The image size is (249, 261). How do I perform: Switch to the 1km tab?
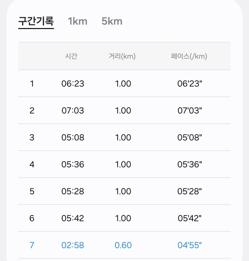point(78,21)
